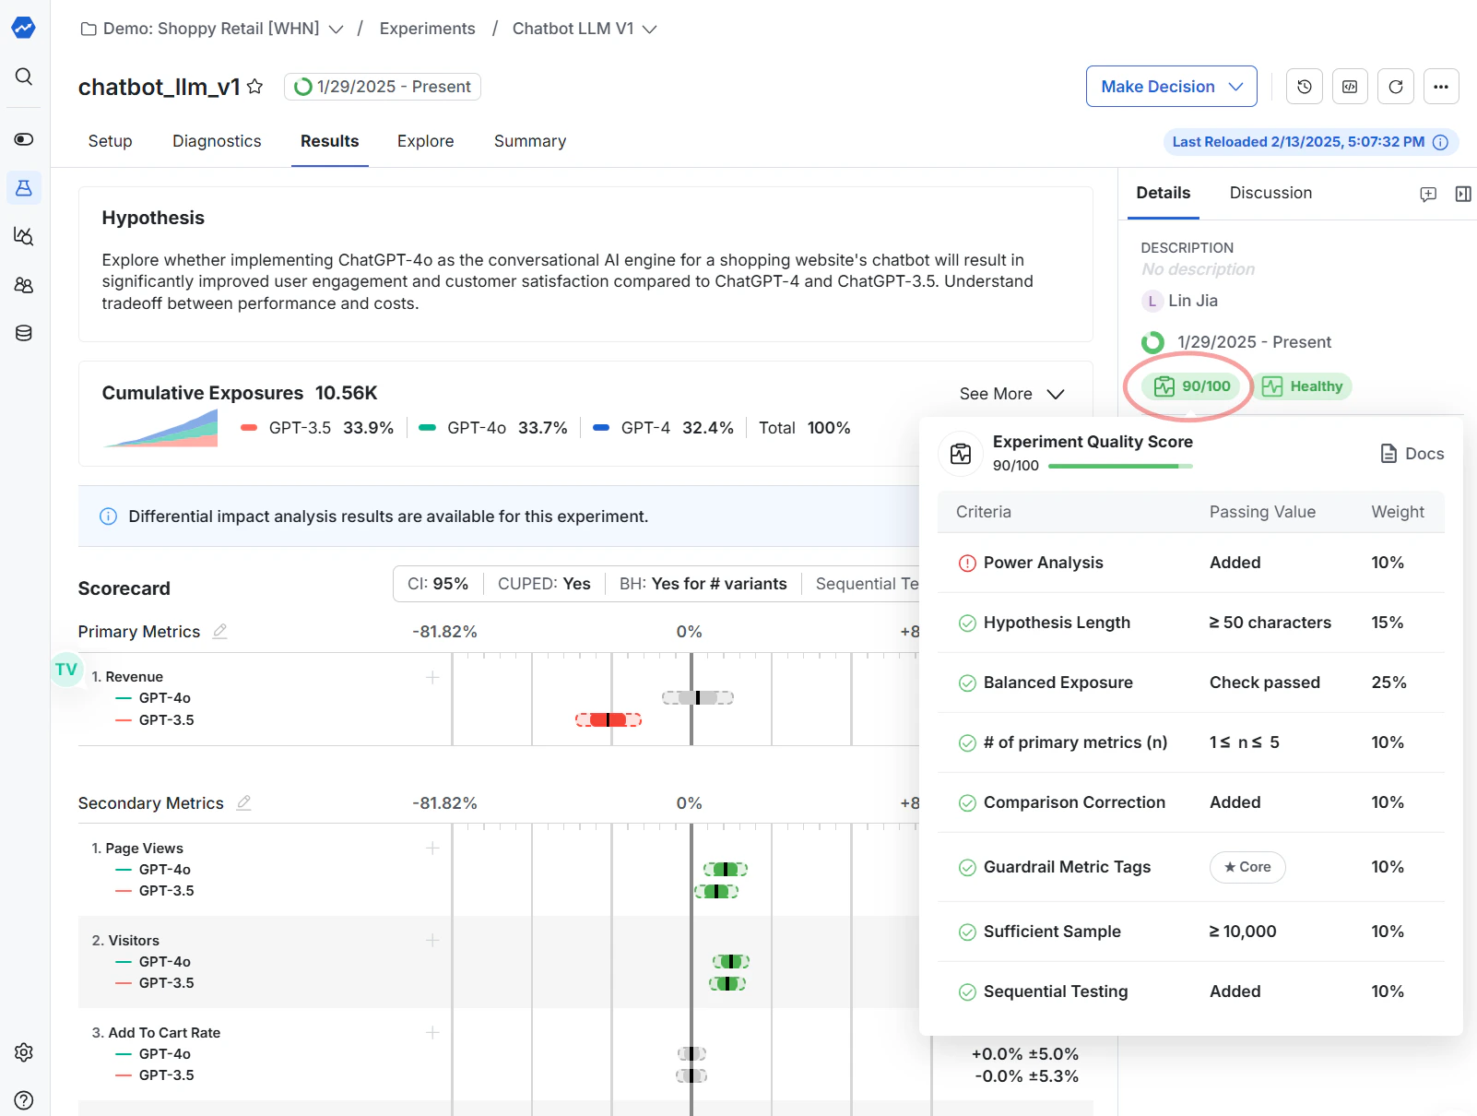
Task: Open the data sources icon in sidebar
Action: pyautogui.click(x=23, y=333)
